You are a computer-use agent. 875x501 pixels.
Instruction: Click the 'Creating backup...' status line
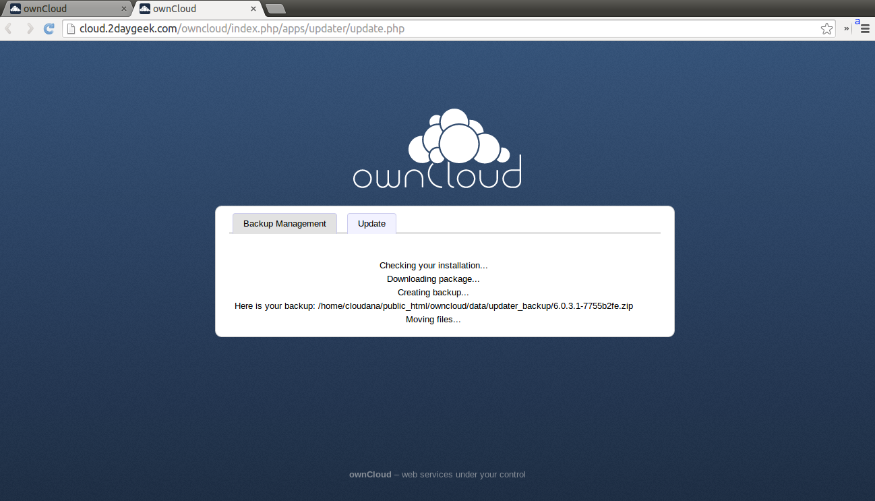tap(433, 293)
